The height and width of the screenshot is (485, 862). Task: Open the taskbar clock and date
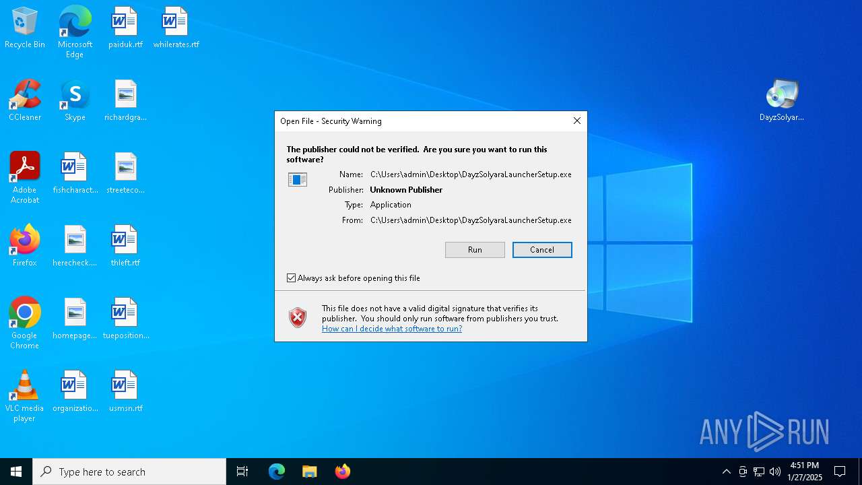805,472
